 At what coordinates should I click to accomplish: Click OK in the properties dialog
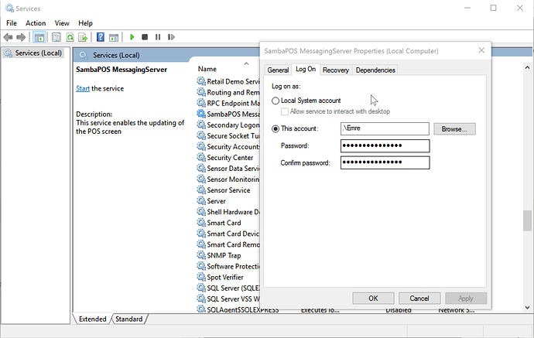tap(373, 299)
